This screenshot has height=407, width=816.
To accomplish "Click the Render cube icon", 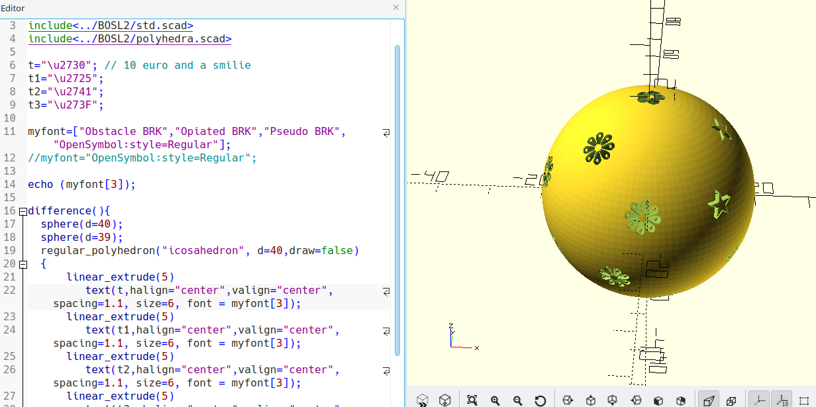I will coord(445,400).
